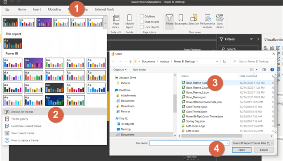Switch to the Insert ribbon tab

pos(37,9)
